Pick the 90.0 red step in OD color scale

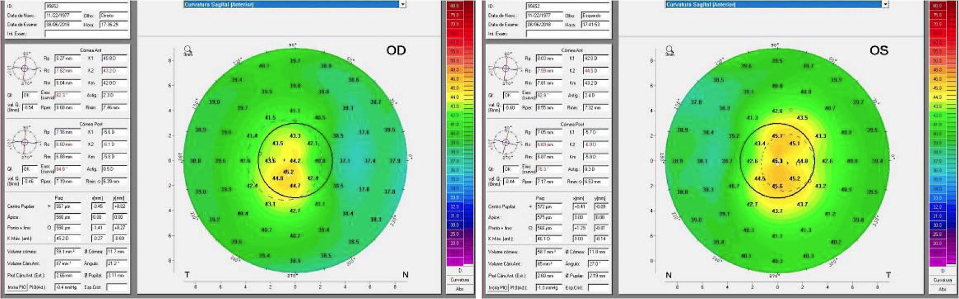click(455, 5)
